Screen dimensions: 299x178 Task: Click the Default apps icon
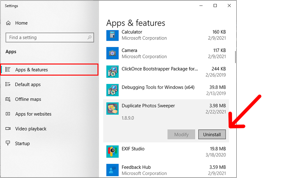(x=8, y=84)
